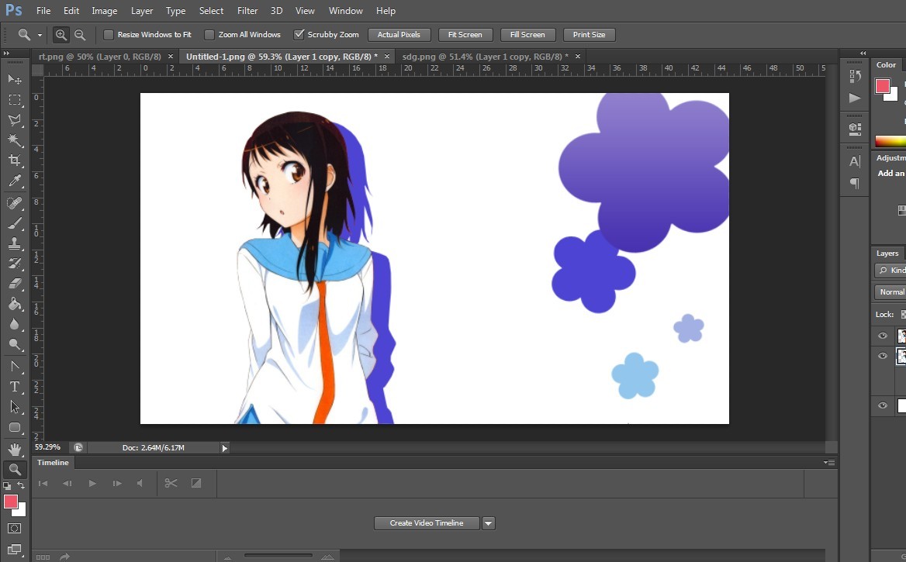This screenshot has width=906, height=562.
Task: Disable the Scrubby Zoom checkbox
Action: point(299,35)
